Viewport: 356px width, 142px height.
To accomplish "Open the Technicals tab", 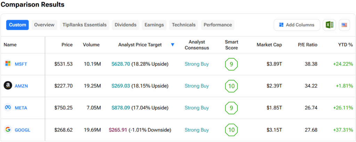I will coord(184,25).
